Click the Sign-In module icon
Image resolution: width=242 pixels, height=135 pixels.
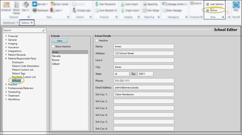(25, 6)
